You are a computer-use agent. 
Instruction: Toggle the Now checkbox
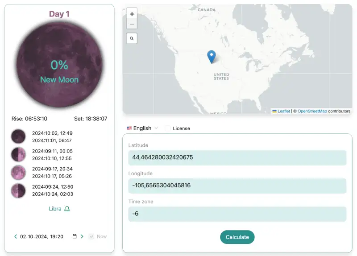91,236
